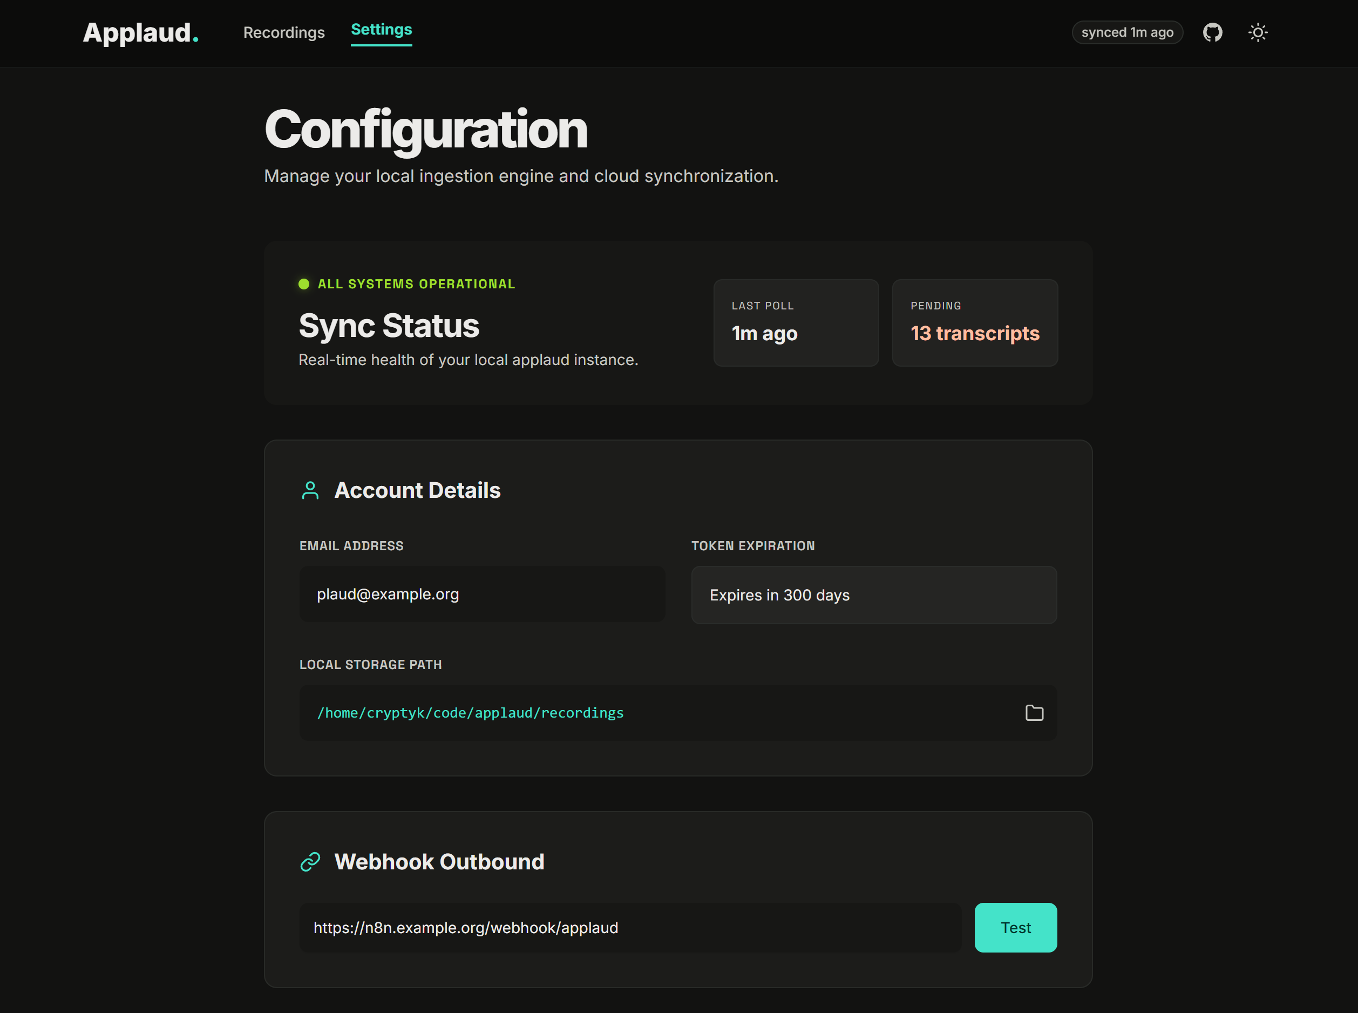Click the 'Real-time health' description text
1358x1013 pixels.
tap(468, 360)
